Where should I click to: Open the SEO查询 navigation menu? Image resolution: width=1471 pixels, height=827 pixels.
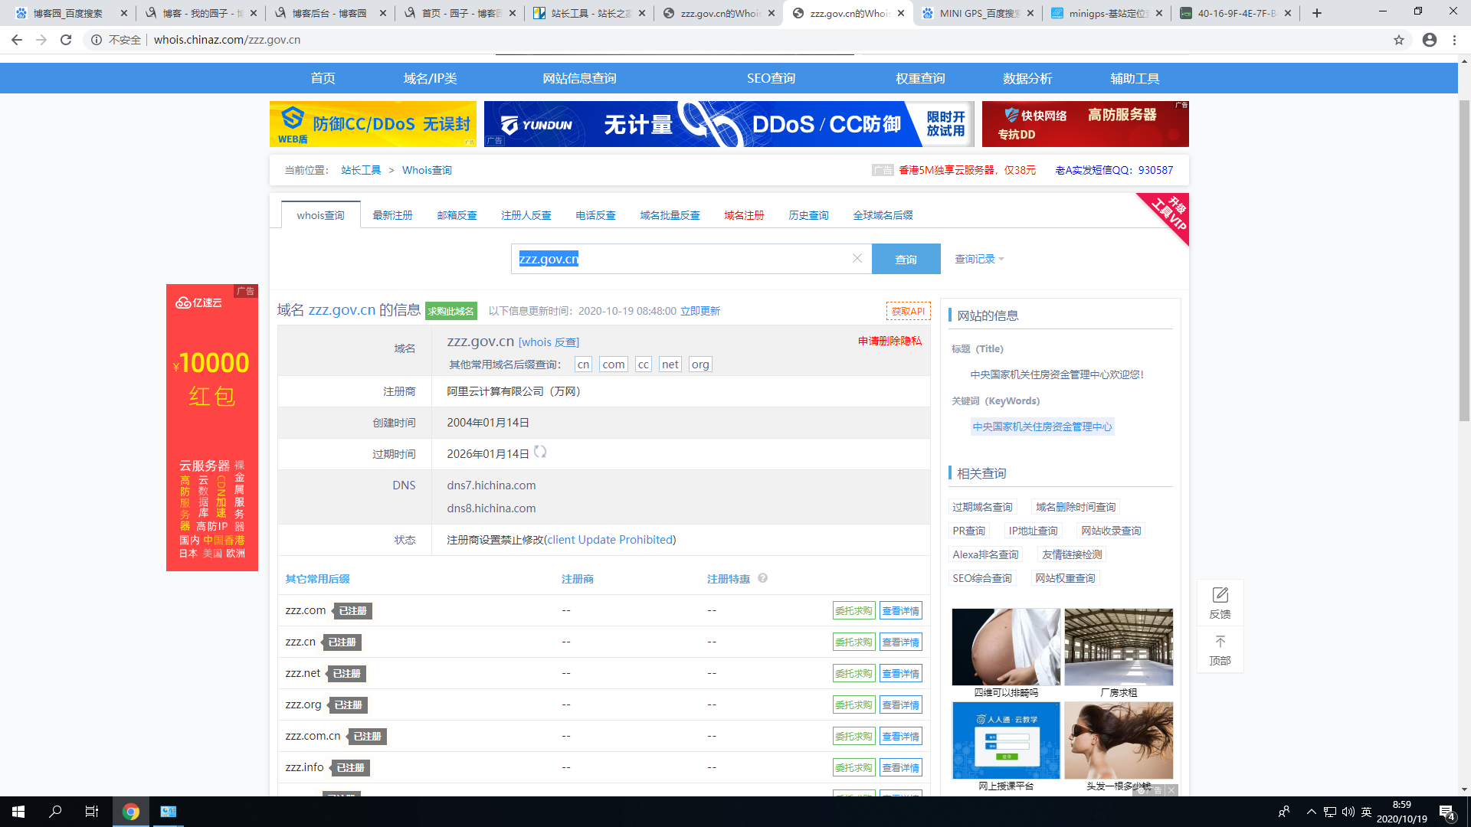(771, 78)
